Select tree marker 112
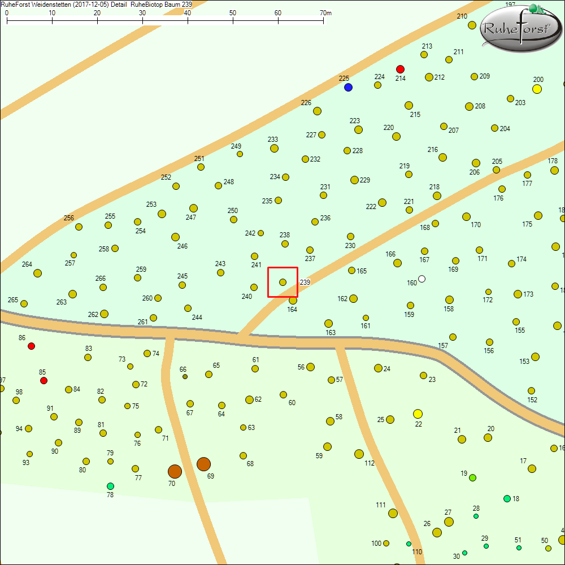565x565 pixels. tap(359, 454)
